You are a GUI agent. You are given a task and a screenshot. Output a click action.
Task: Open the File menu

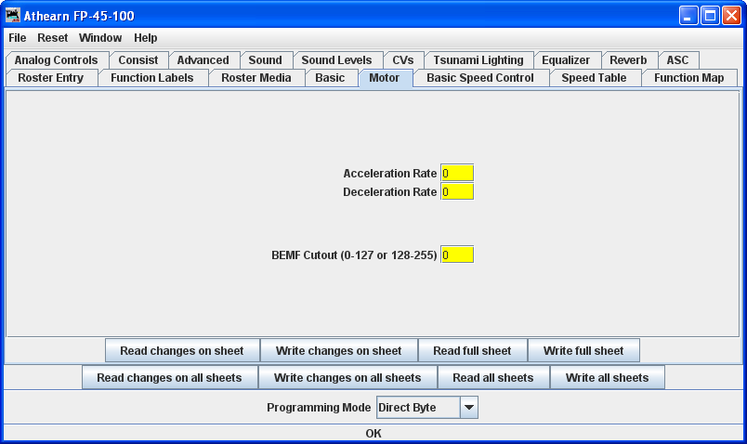tap(18, 38)
